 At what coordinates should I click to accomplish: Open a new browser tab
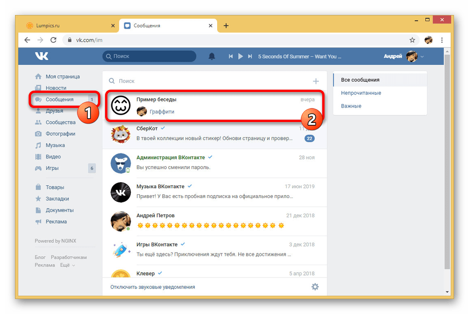click(226, 26)
